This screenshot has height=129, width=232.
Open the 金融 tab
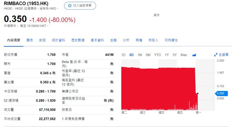pyautogui.click(x=113, y=40)
